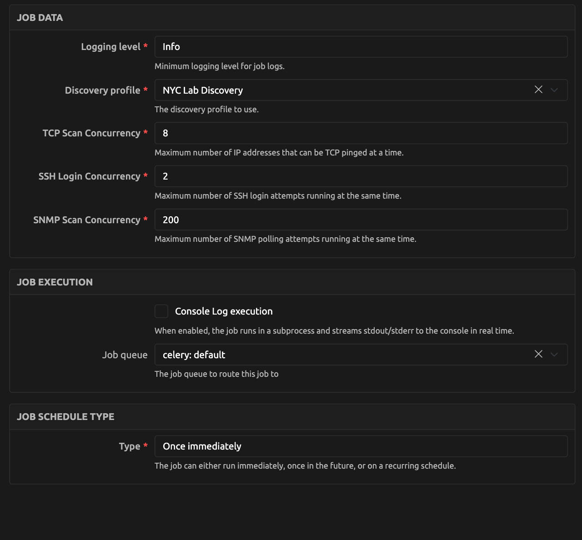Click the Console Log execution label text
Viewport: 582px width, 540px height.
pos(224,311)
